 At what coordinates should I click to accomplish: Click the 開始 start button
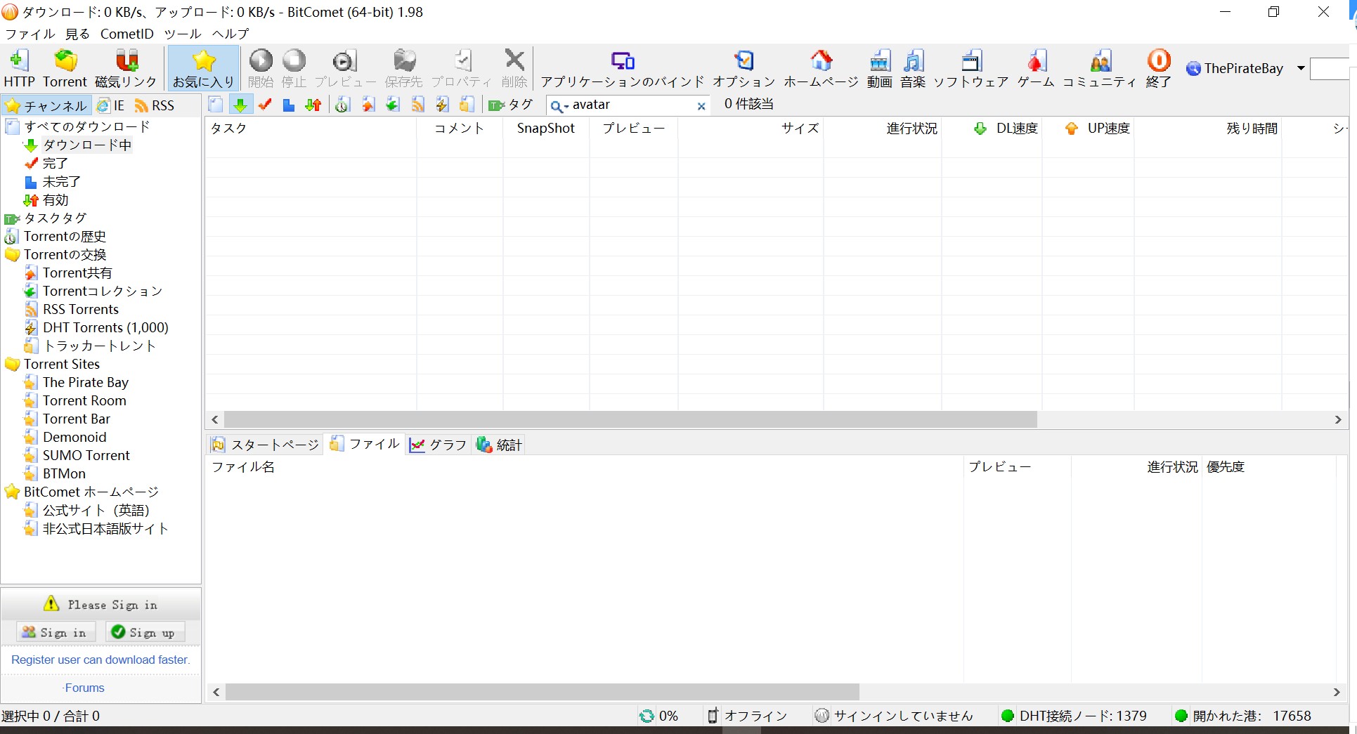[261, 68]
